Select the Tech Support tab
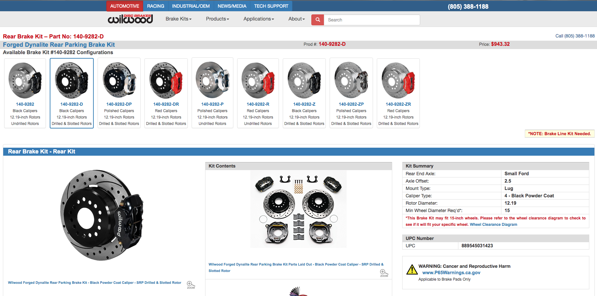 271,6
